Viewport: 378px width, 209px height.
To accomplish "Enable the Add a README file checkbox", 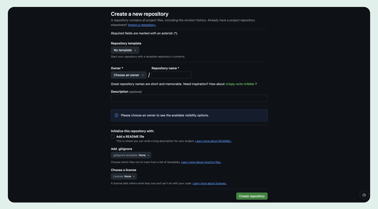I will pos(113,136).
